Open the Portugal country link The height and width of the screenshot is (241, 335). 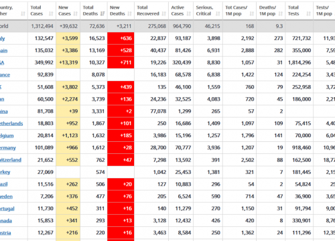(x=7, y=209)
